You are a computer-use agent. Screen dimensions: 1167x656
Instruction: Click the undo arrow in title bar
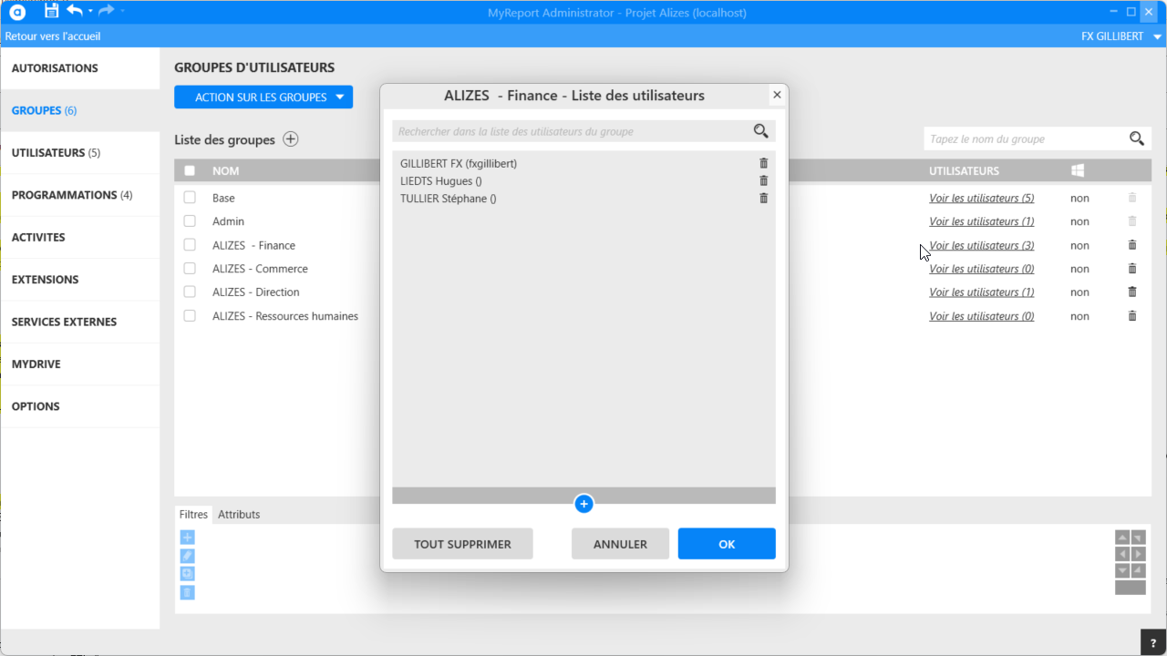pos(75,11)
